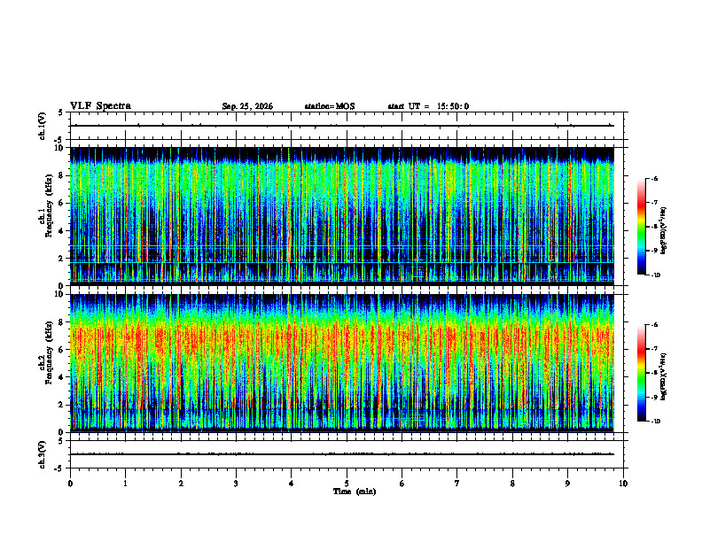
Task: Click the VLF Spectra title text
Action: (100, 106)
